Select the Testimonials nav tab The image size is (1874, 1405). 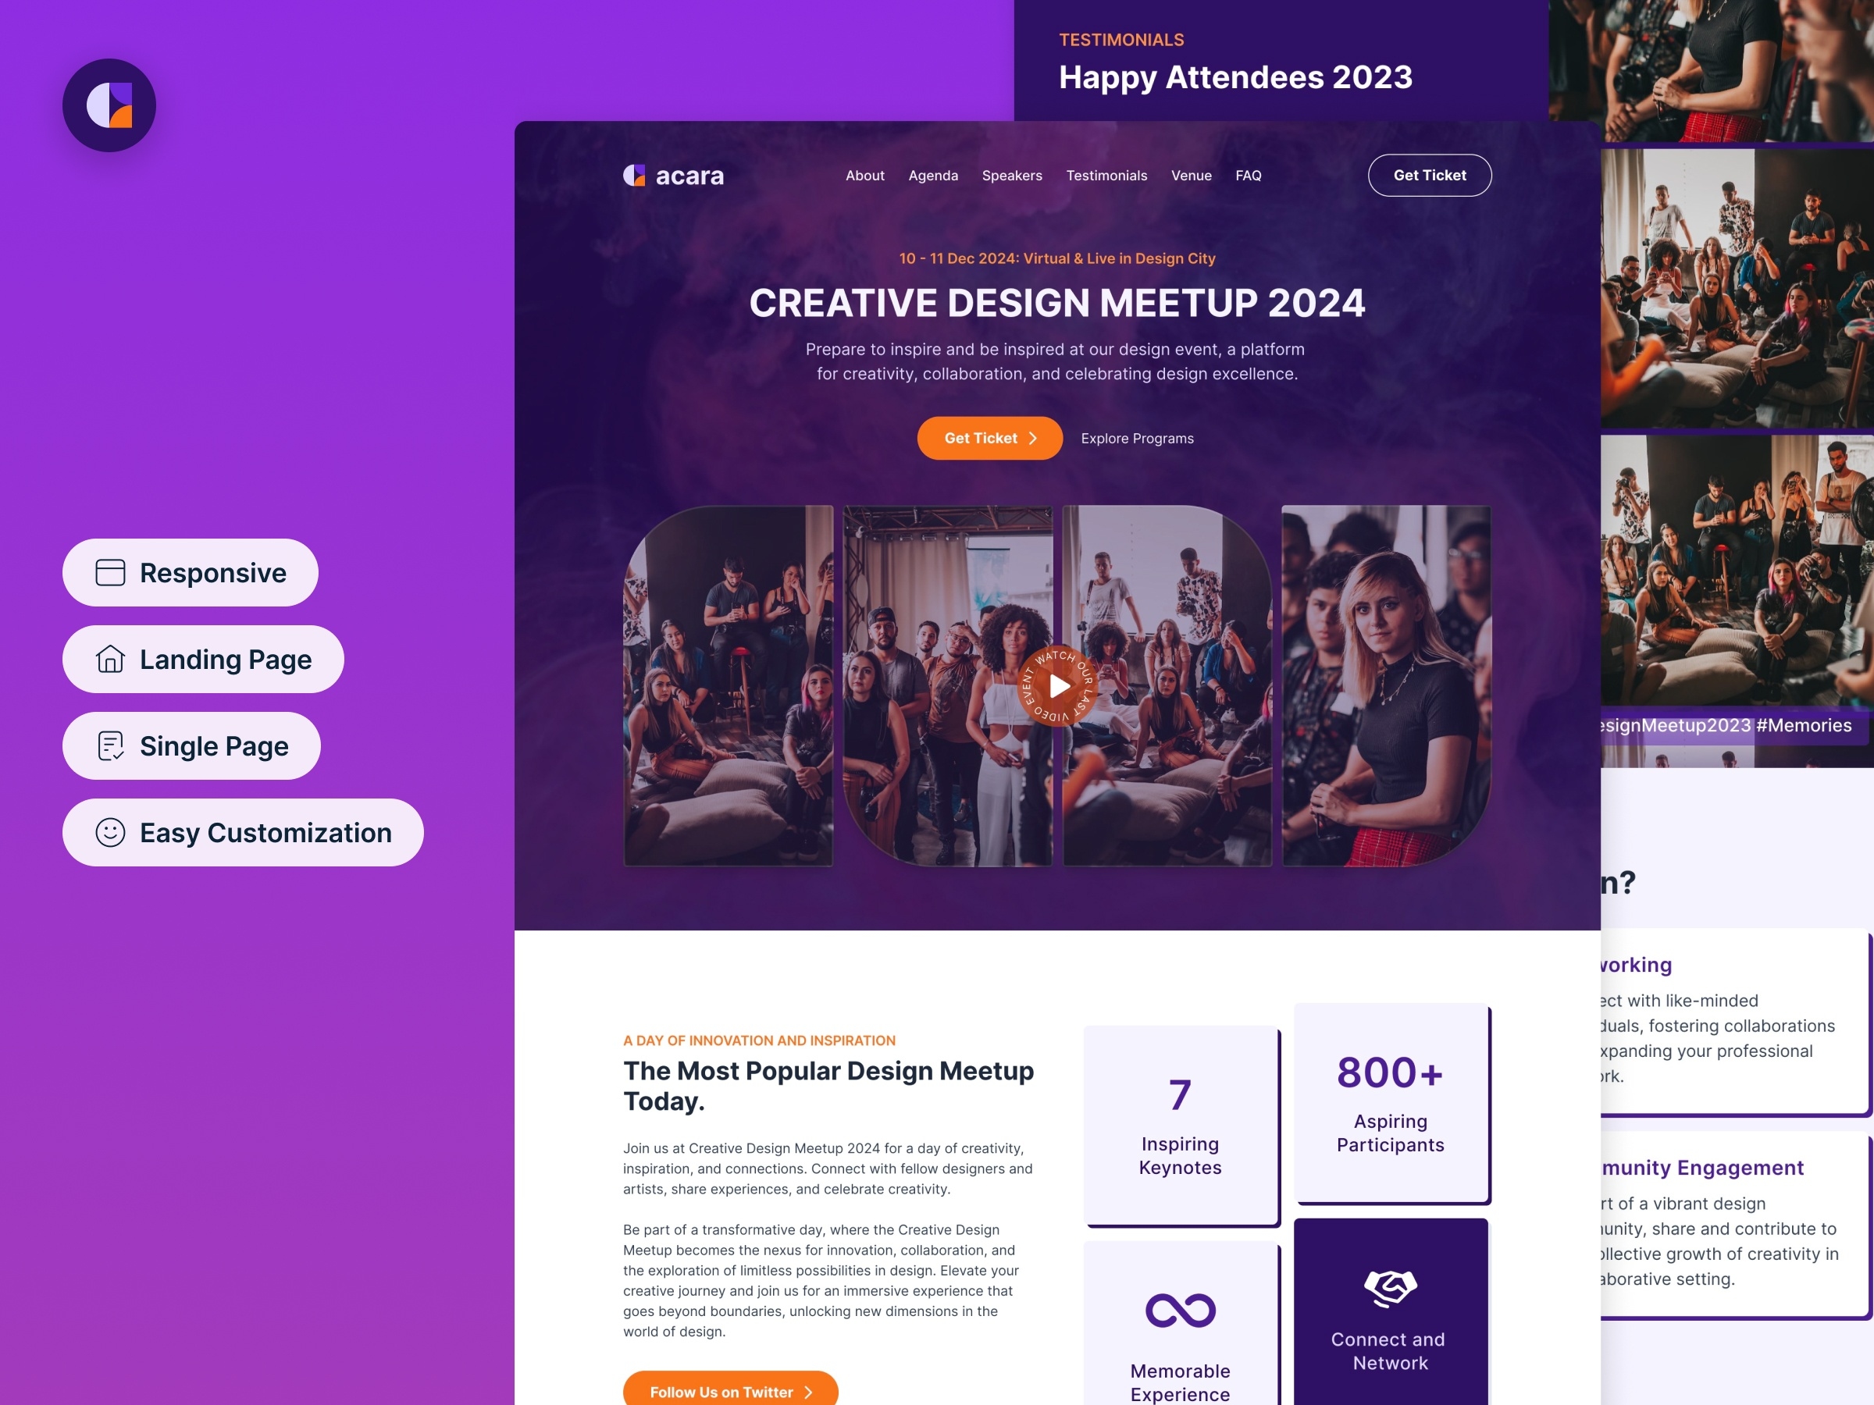(1106, 176)
